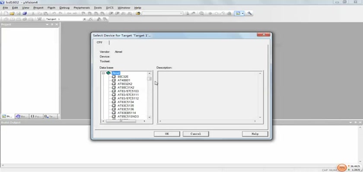Open the Project panel dropdown arrow
363x172 pixels.
[x=47, y=25]
